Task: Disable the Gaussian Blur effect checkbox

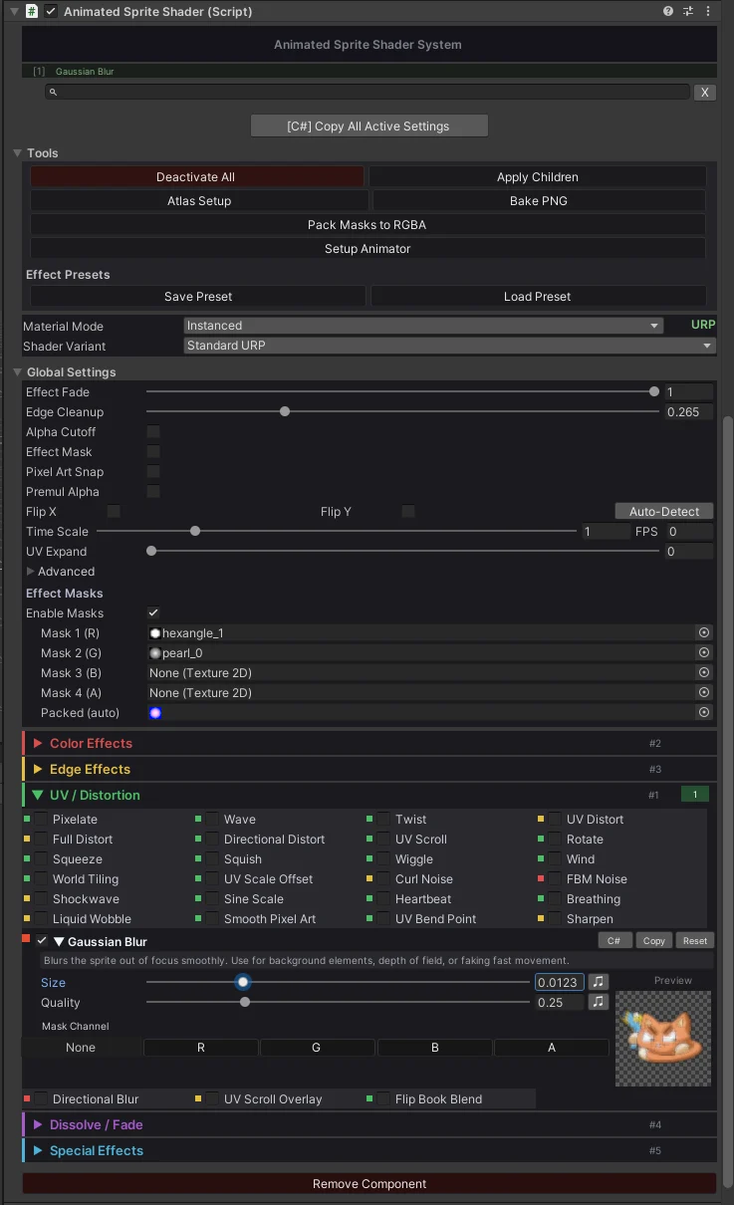Action: [42, 941]
